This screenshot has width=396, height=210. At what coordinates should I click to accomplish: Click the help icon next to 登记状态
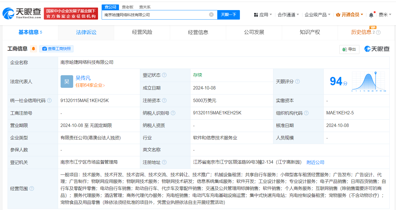point(164,75)
